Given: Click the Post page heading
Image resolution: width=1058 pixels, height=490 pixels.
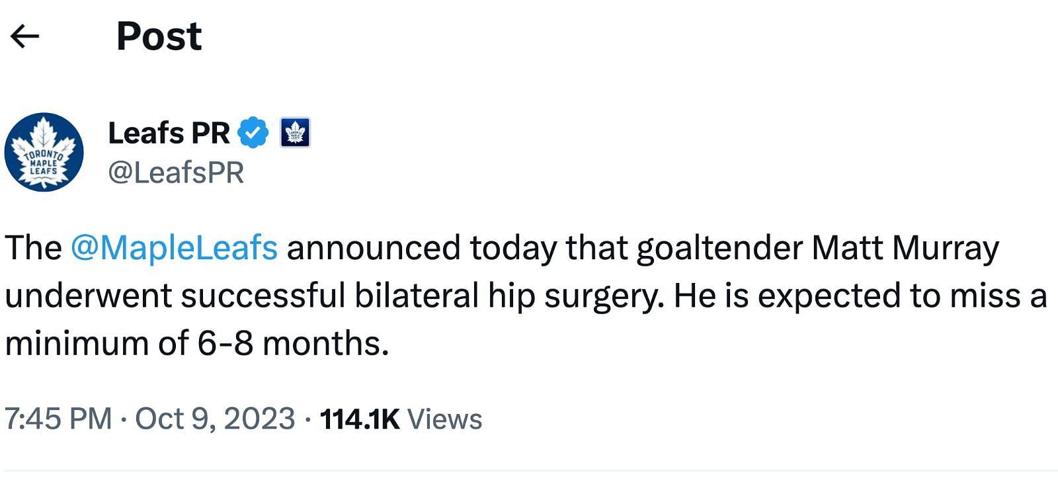Looking at the screenshot, I should [x=159, y=36].
